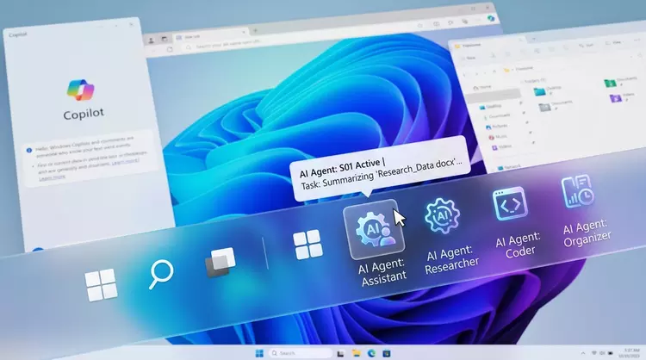Click the Wi-Fi icon in system tray

click(x=594, y=353)
